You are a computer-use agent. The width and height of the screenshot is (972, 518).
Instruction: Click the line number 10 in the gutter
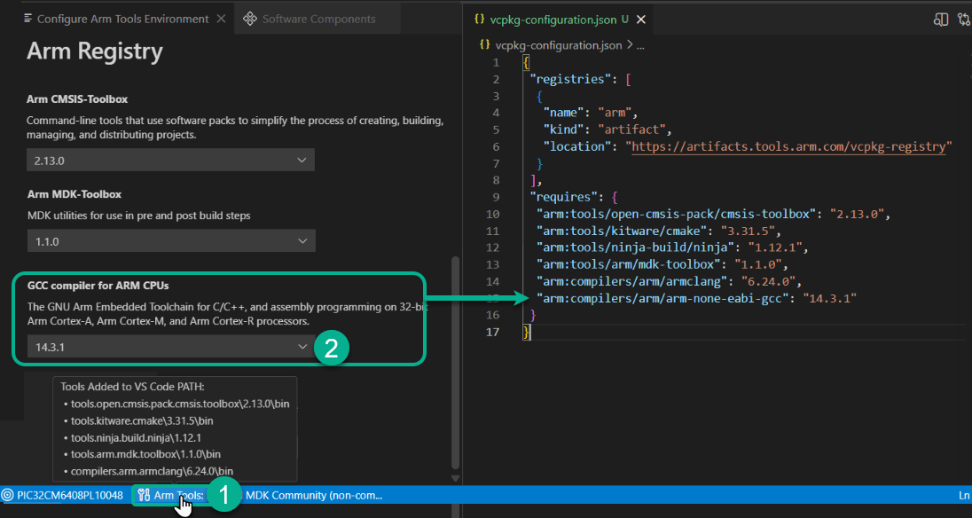493,215
